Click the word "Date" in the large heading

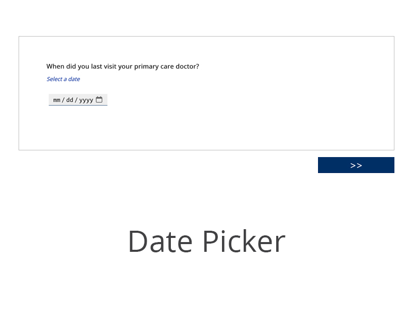coord(161,241)
